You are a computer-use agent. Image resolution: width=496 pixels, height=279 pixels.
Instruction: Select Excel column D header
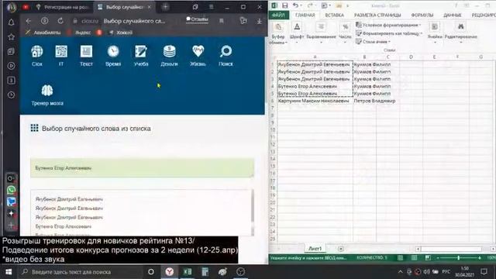point(411,57)
